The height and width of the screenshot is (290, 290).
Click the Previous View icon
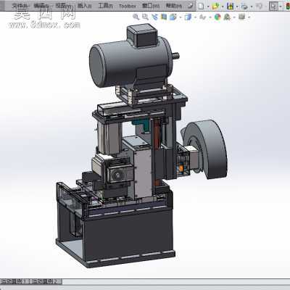click(154, 17)
